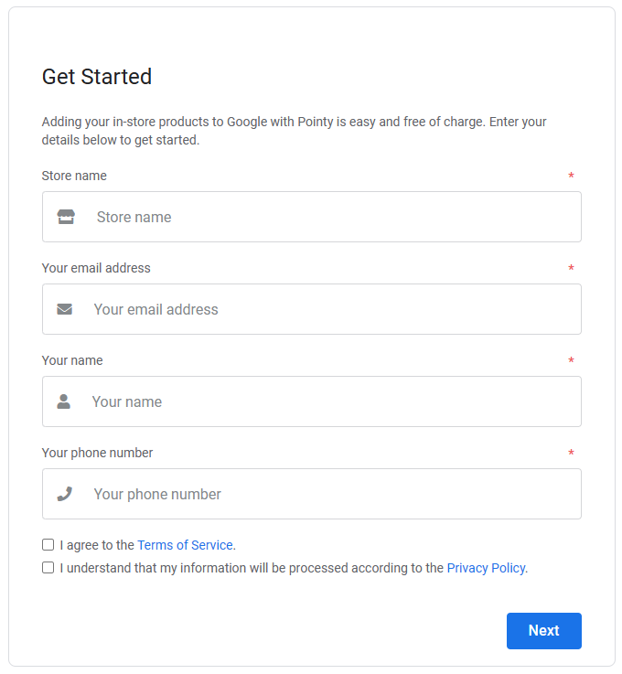This screenshot has height=674, width=622.
Task: Check the Terms of Service agreement box
Action: tap(48, 545)
